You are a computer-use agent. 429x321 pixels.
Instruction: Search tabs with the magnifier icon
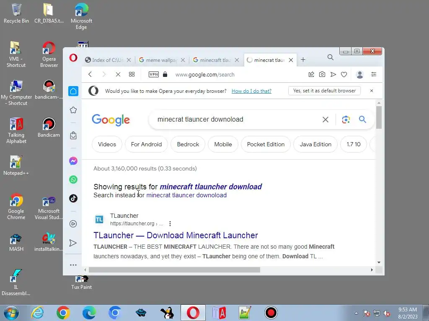(x=331, y=57)
